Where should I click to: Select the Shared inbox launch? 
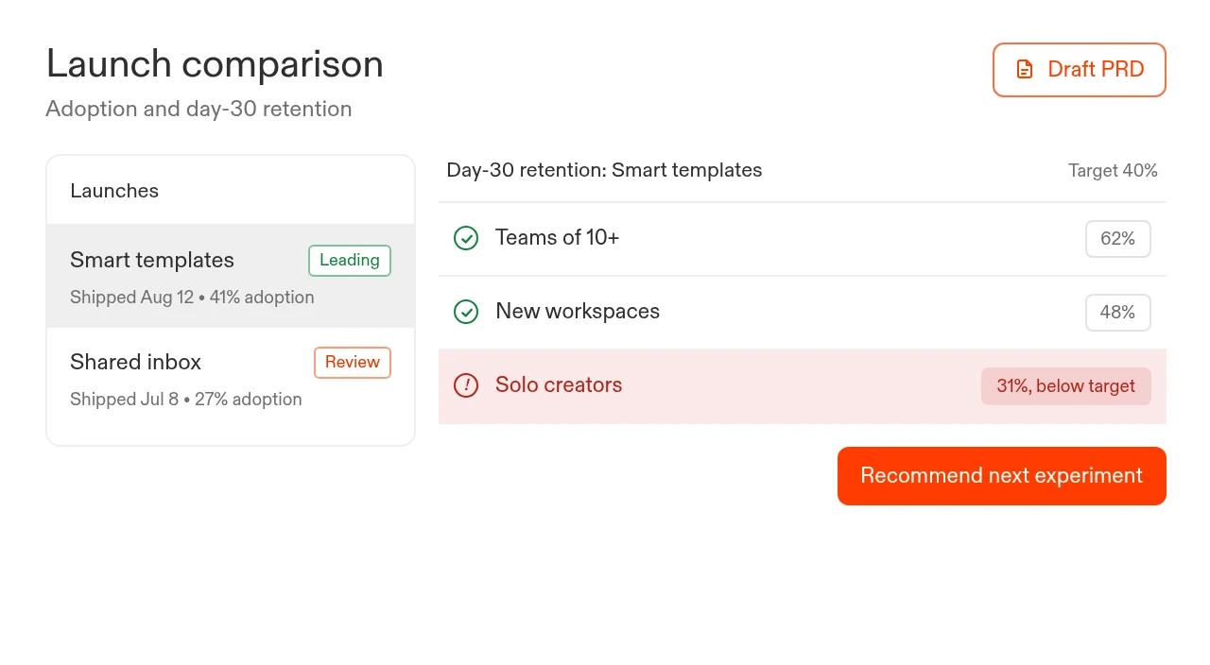click(x=231, y=379)
